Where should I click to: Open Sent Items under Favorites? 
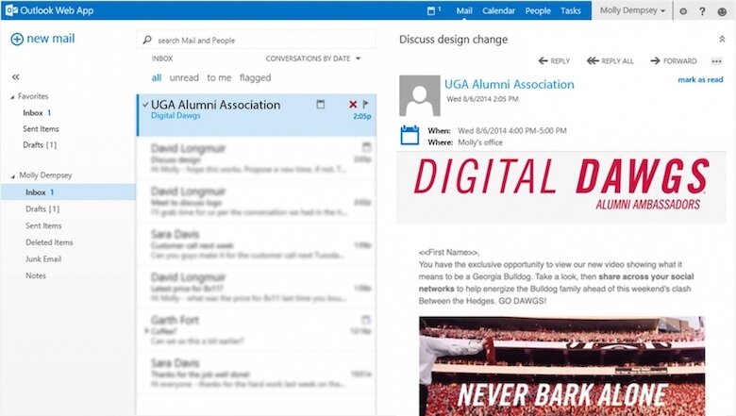pos(41,129)
